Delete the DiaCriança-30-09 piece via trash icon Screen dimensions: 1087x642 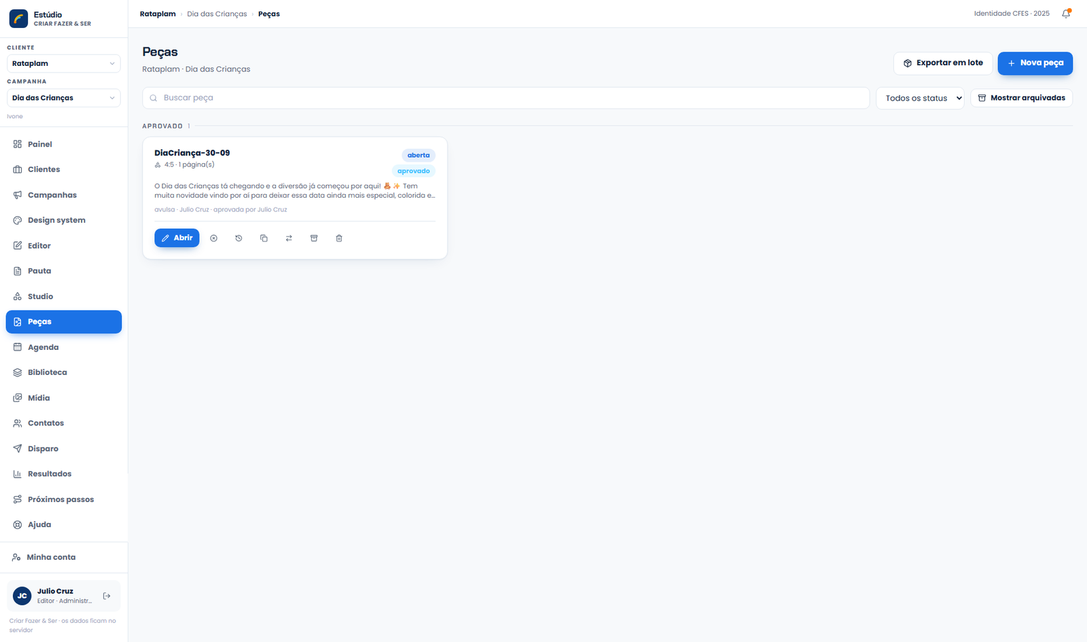339,238
